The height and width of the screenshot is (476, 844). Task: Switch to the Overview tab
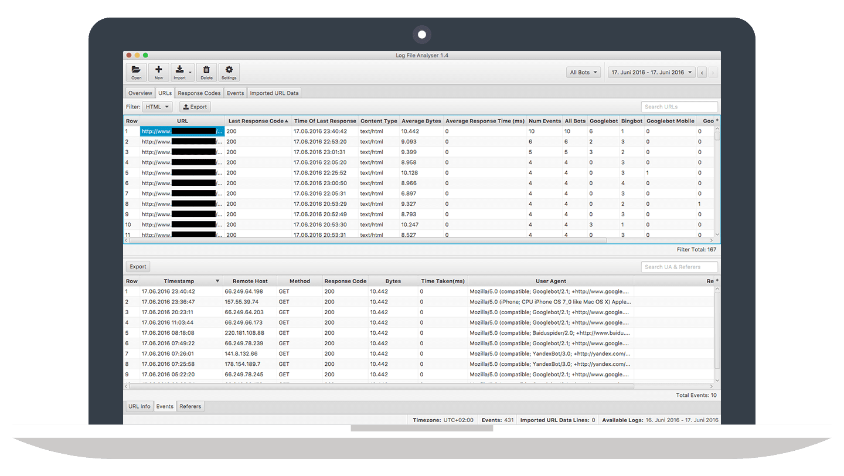coord(140,93)
